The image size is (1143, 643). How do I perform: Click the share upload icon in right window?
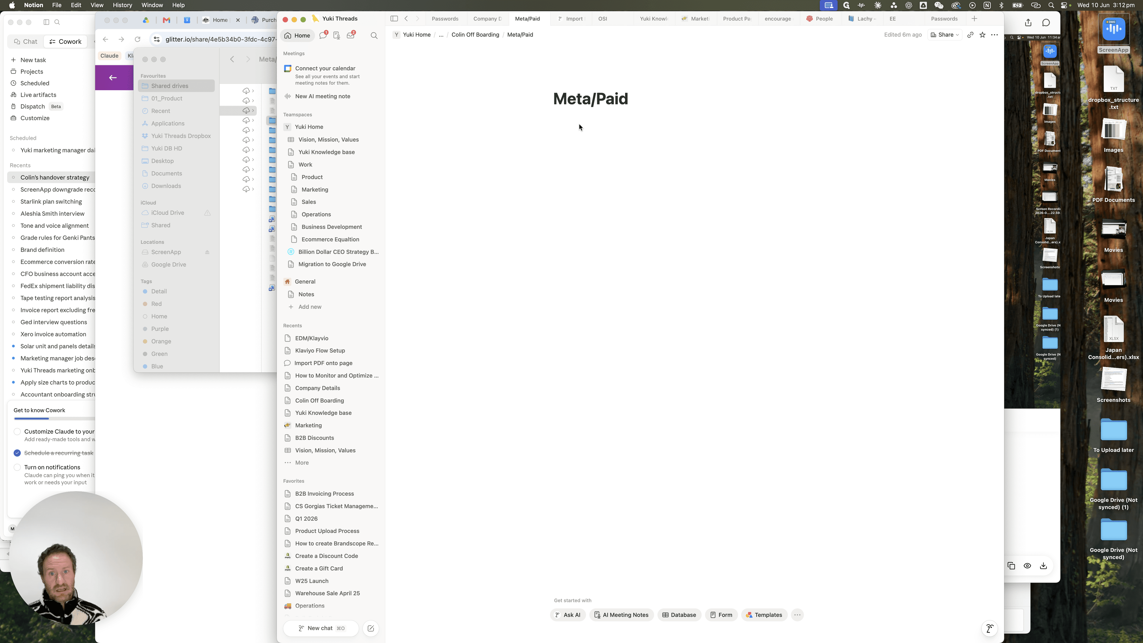(x=1028, y=23)
